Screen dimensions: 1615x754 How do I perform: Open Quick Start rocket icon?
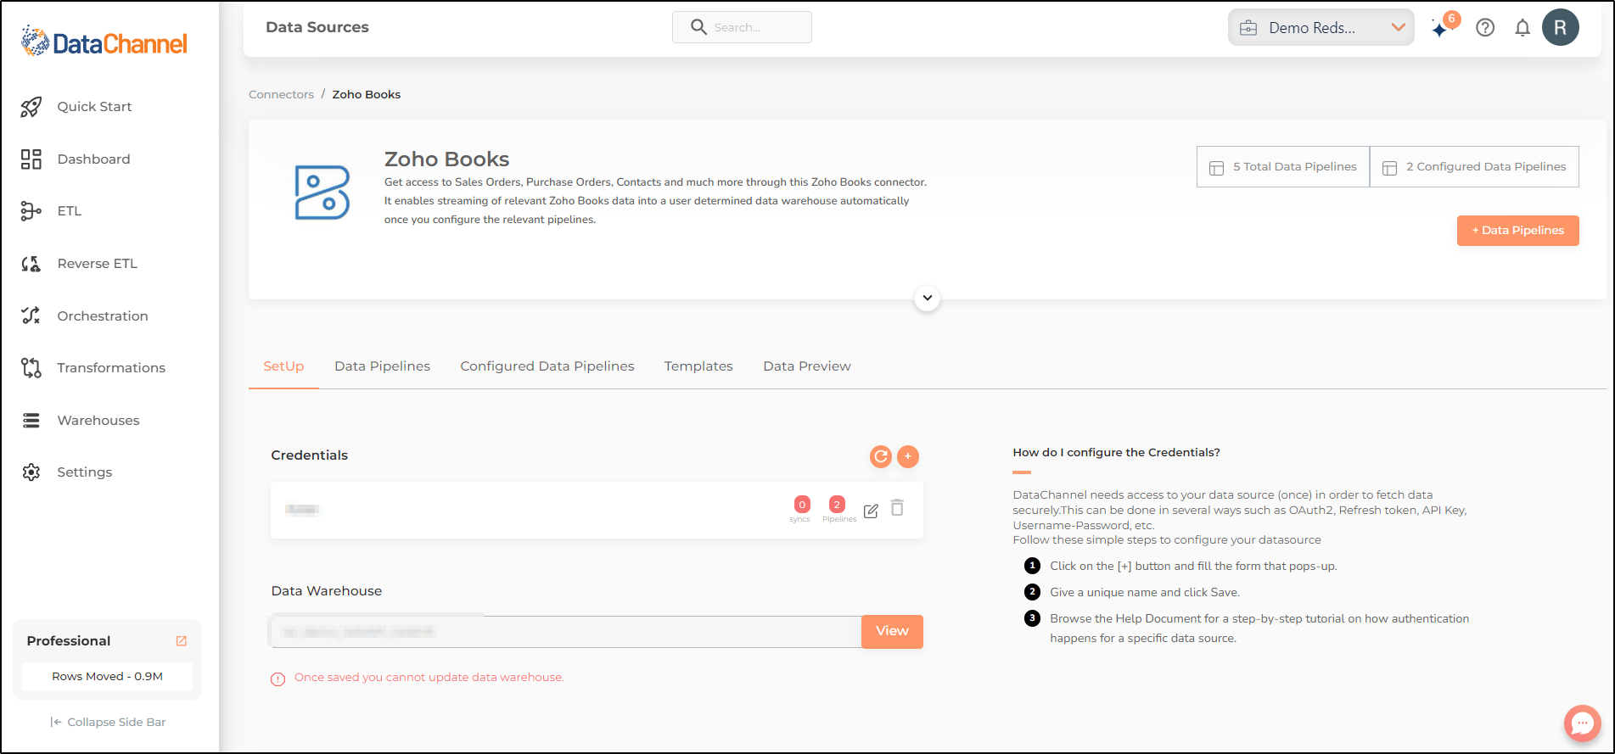pos(31,107)
